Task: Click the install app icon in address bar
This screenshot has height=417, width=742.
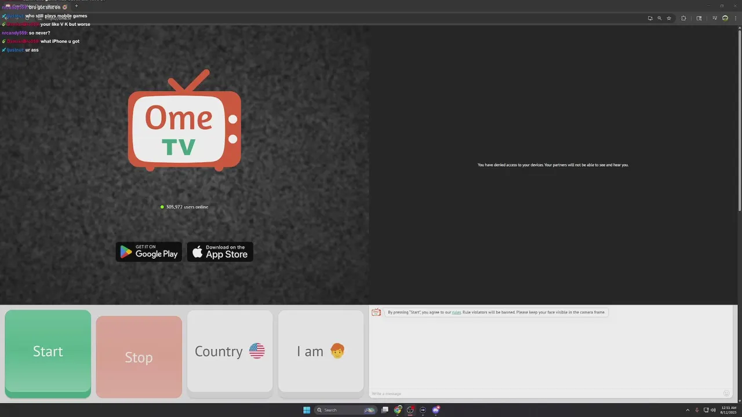Action: pos(650,18)
